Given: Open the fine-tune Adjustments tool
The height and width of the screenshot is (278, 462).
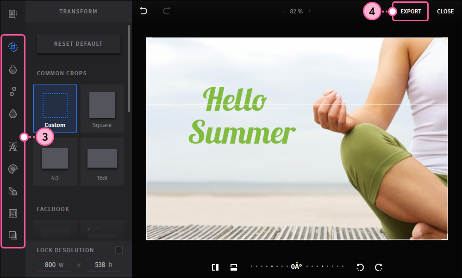Looking at the screenshot, I should click(13, 91).
